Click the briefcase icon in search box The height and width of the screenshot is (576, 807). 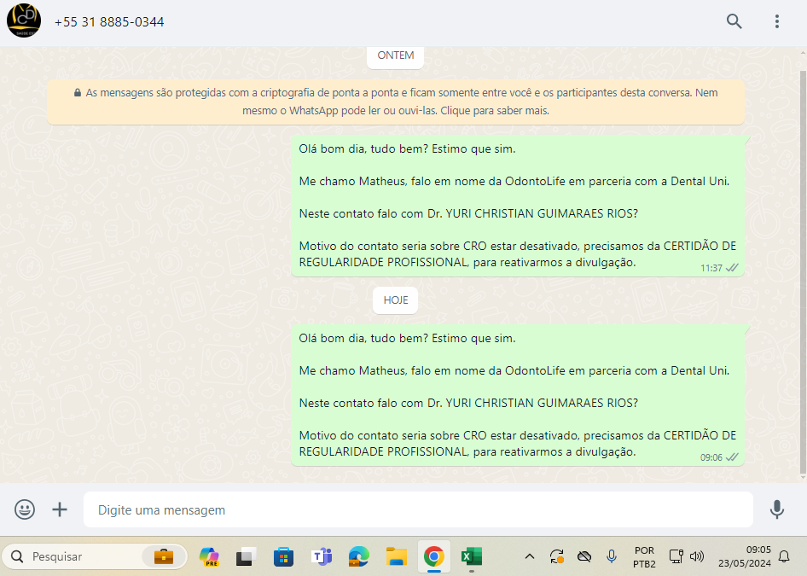(x=164, y=556)
